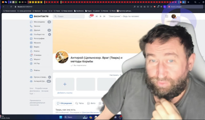Skip to next track in header player
205x120 pixels.
point(104,16)
